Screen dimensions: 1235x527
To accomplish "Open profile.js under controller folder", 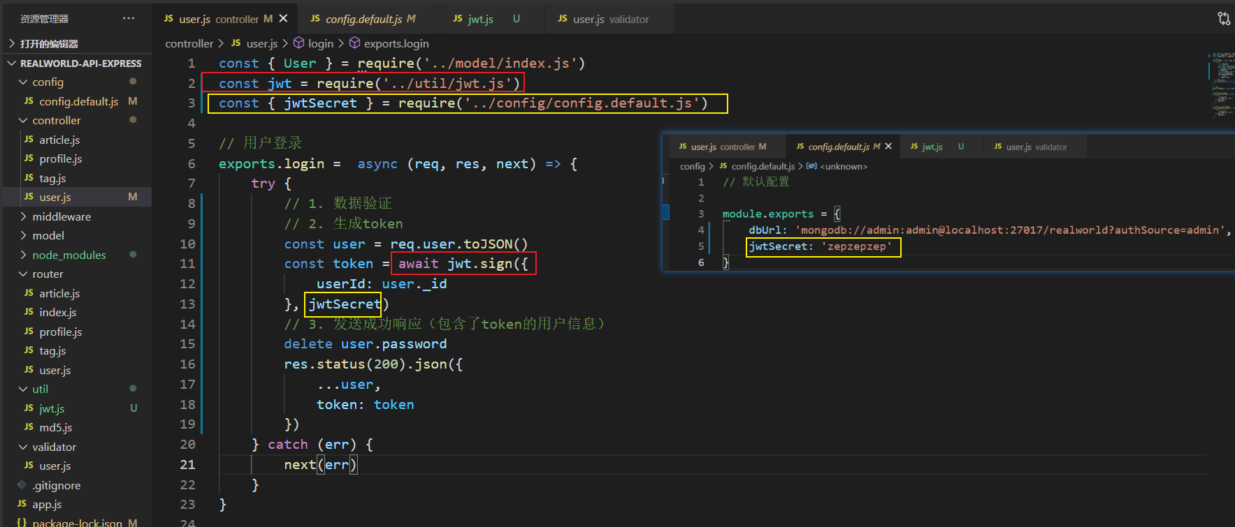I will [61, 159].
